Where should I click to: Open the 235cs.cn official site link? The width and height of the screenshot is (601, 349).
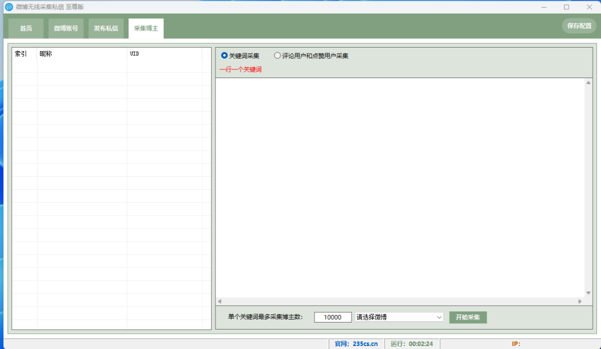click(x=365, y=344)
